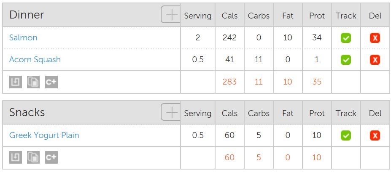Click the Snacks C+ icon
This screenshot has width=391, height=175.
tap(51, 157)
